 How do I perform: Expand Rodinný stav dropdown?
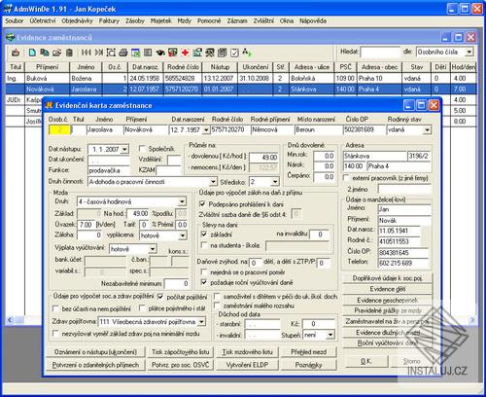tap(427, 130)
